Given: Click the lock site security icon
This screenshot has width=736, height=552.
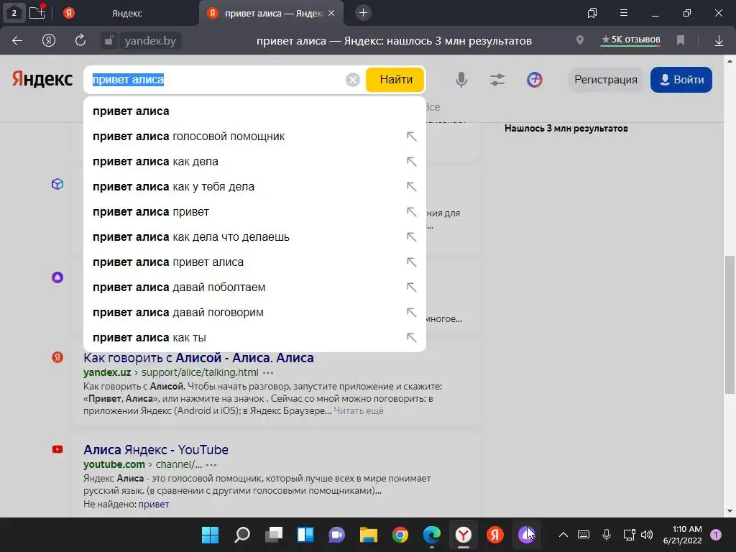Looking at the screenshot, I should pos(109,41).
